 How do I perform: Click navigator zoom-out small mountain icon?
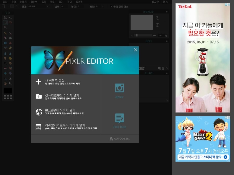(132, 36)
